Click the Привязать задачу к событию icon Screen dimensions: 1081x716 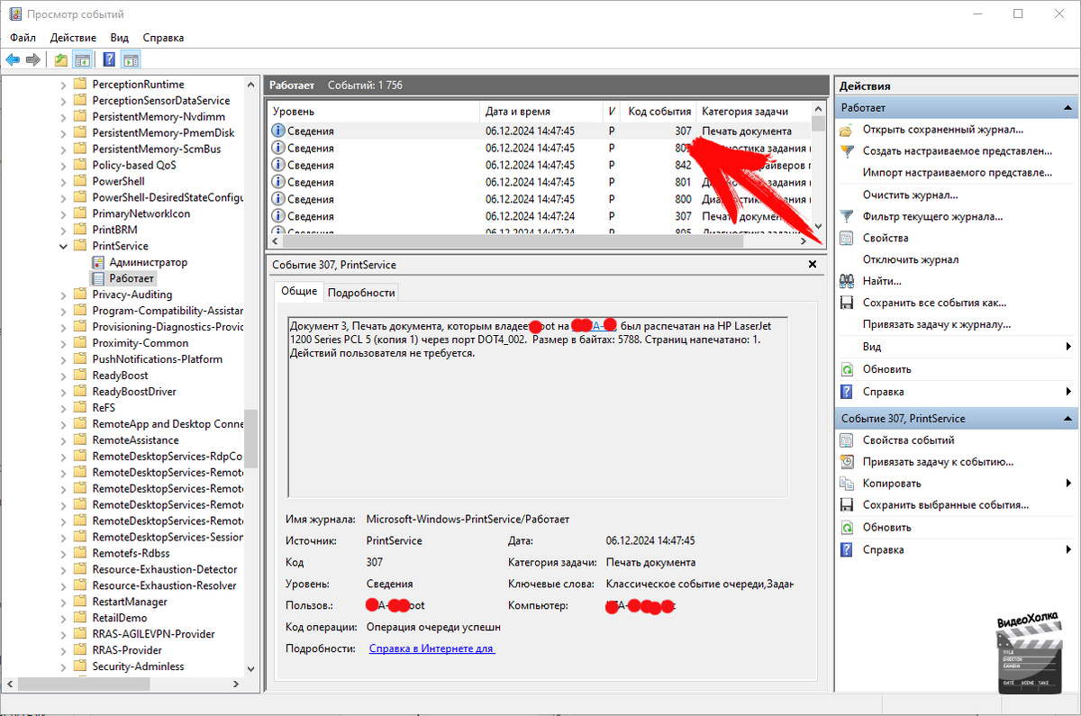coord(846,462)
